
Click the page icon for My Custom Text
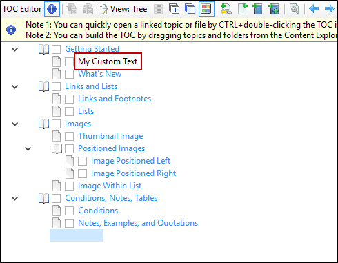pyautogui.click(x=57, y=61)
